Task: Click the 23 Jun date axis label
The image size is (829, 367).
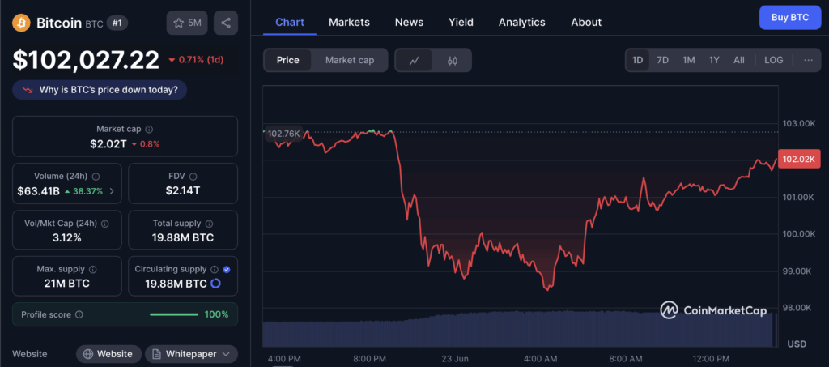Action: click(455, 359)
